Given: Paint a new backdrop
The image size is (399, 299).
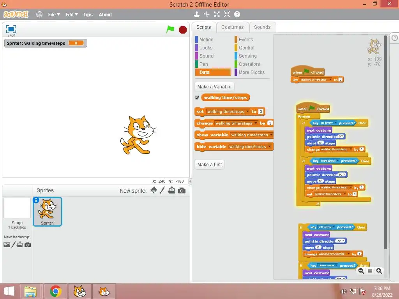Looking at the screenshot, I should (x=14, y=244).
